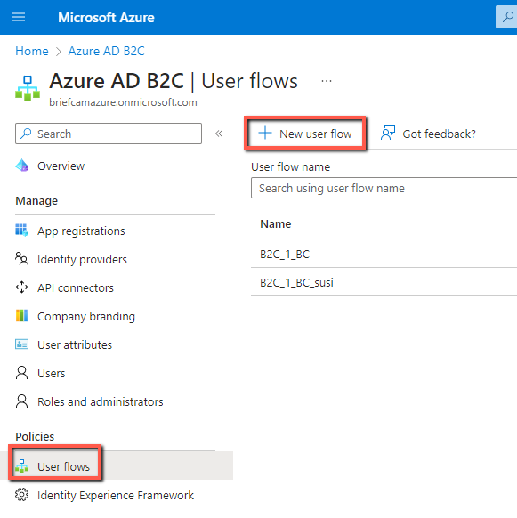Viewport: 517px width, 518px height.
Task: Open Overview in the sidebar
Action: click(x=61, y=166)
